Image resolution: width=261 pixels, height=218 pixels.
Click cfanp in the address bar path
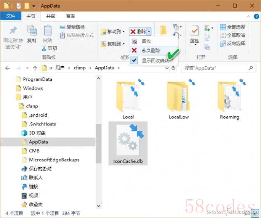[x=80, y=68]
